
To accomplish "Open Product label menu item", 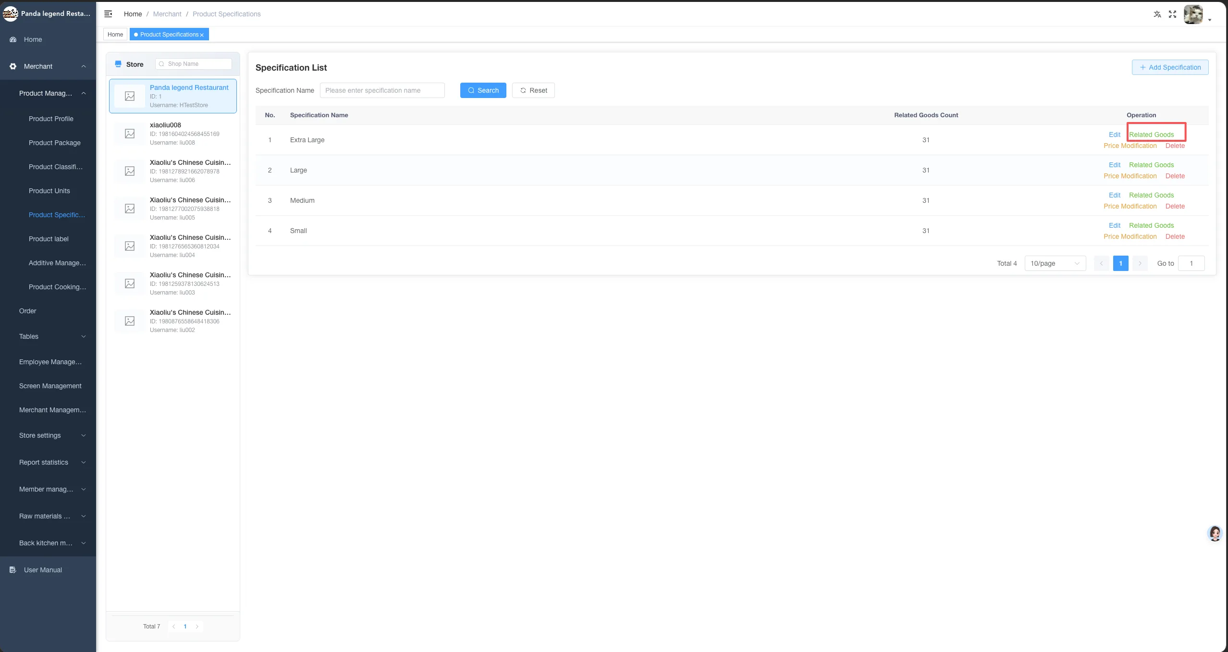I will tap(48, 239).
